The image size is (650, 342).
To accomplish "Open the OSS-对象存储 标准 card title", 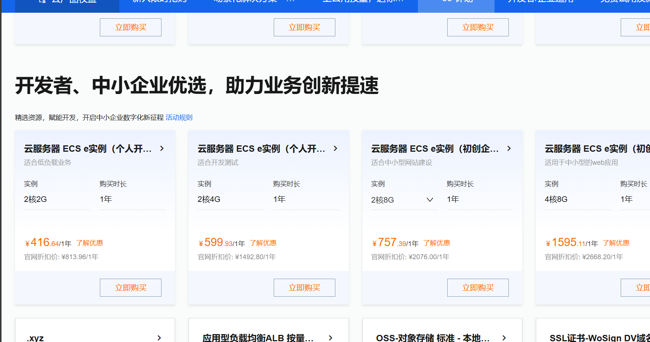I will (x=433, y=338).
